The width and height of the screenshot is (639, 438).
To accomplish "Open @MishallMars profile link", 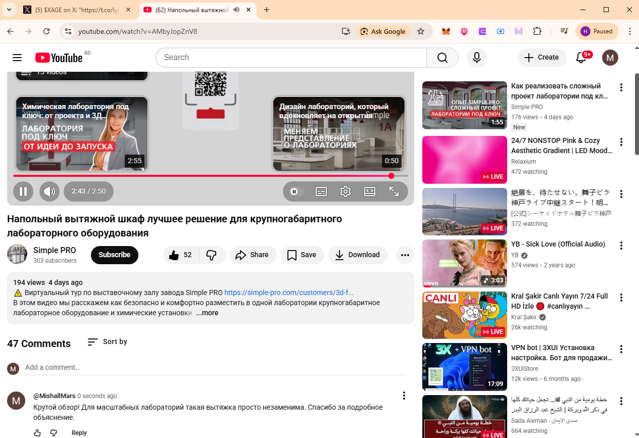I will click(x=55, y=396).
